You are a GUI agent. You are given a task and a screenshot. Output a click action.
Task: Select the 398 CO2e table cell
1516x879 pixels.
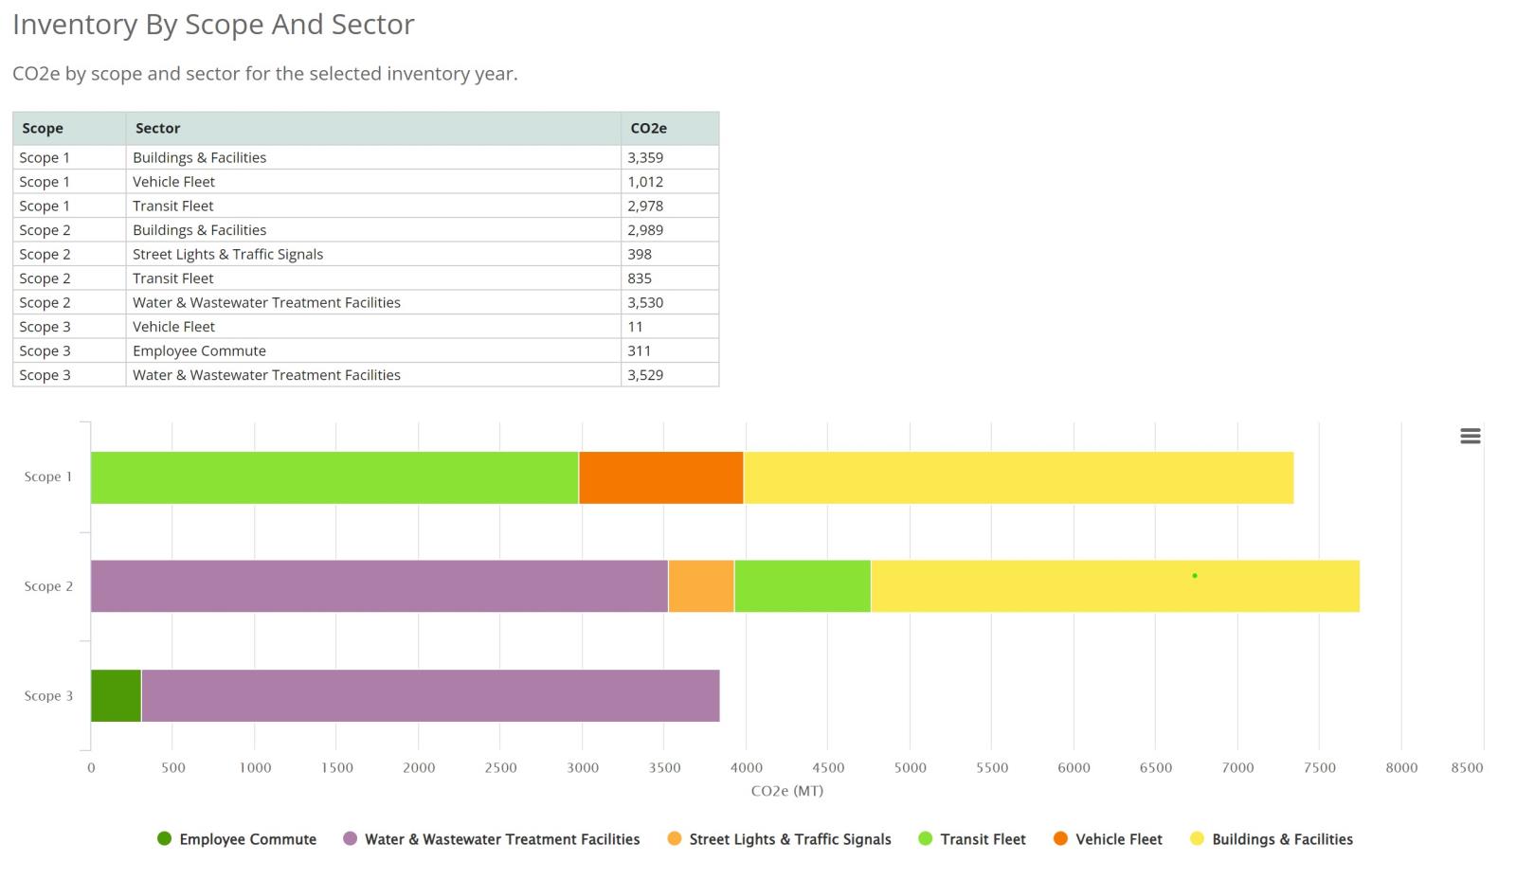coord(670,254)
